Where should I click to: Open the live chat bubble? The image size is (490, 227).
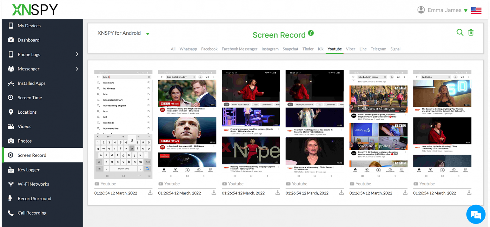(x=476, y=214)
